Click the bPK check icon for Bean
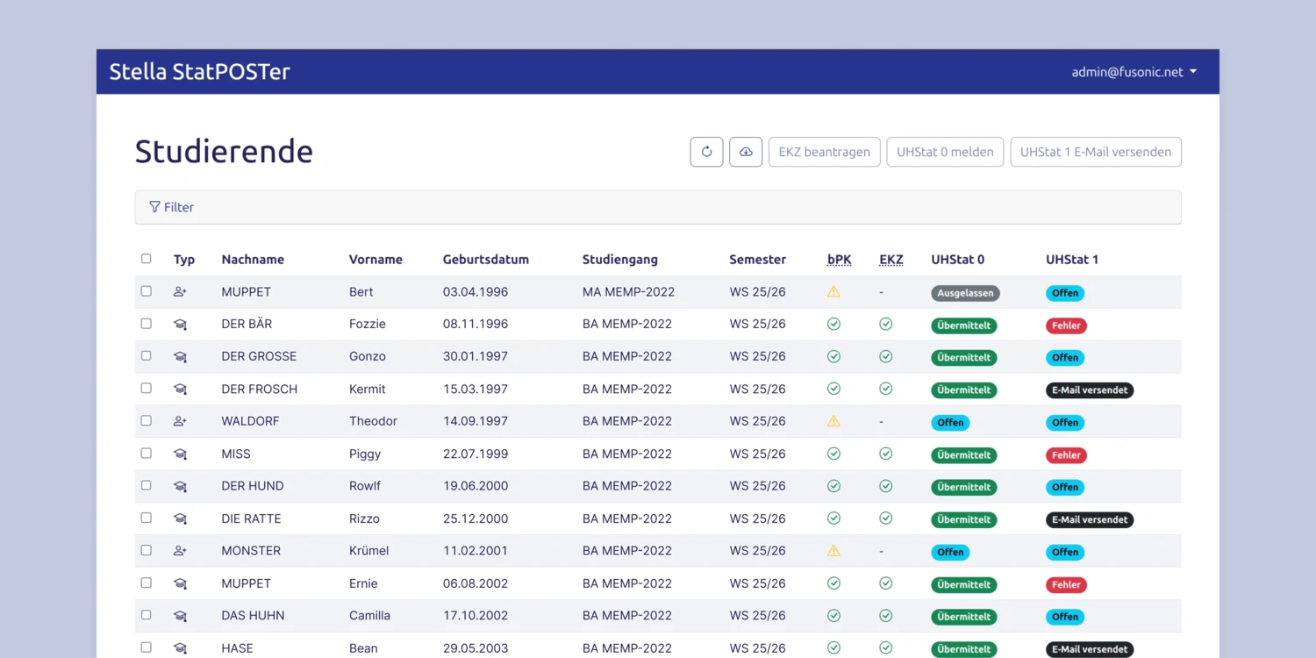 point(833,648)
